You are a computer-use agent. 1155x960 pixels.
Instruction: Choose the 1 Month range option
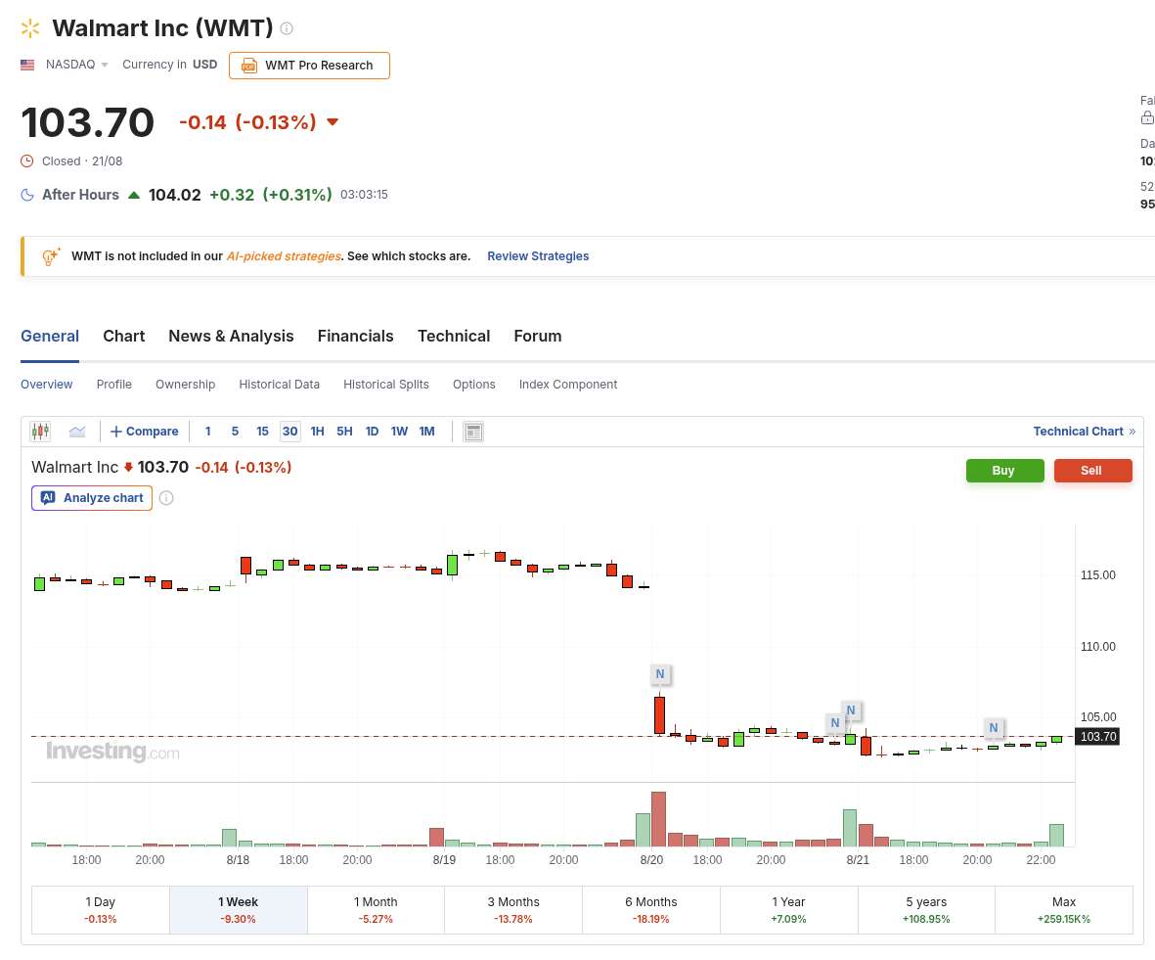click(x=376, y=910)
